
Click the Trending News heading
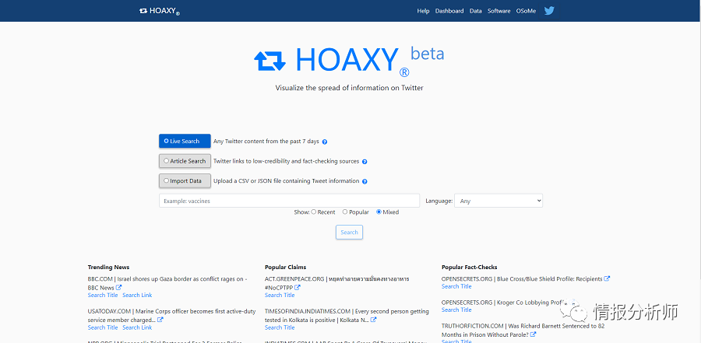(108, 267)
